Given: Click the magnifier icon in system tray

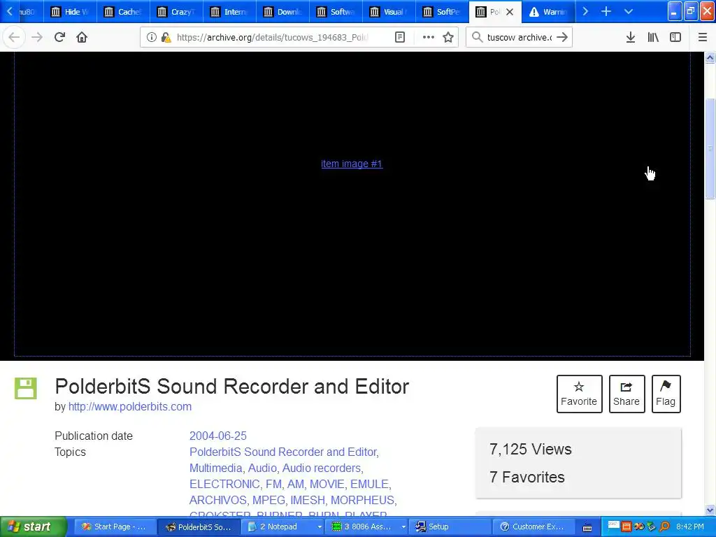Looking at the screenshot, I should pos(664,527).
